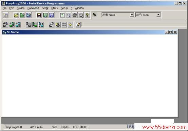Open Device File with yellow folder icon
The width and height of the screenshot is (188, 131).
[16, 15]
